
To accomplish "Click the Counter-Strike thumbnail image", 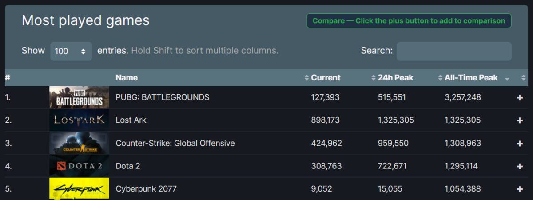I will [x=79, y=144].
